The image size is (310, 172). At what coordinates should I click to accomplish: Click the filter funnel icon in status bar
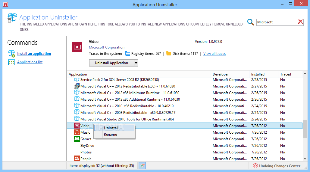click(142, 166)
